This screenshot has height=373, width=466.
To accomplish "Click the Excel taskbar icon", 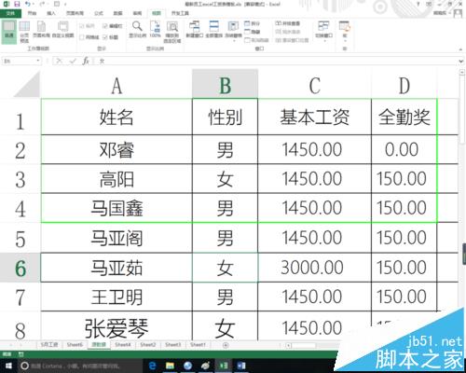I will (224, 366).
